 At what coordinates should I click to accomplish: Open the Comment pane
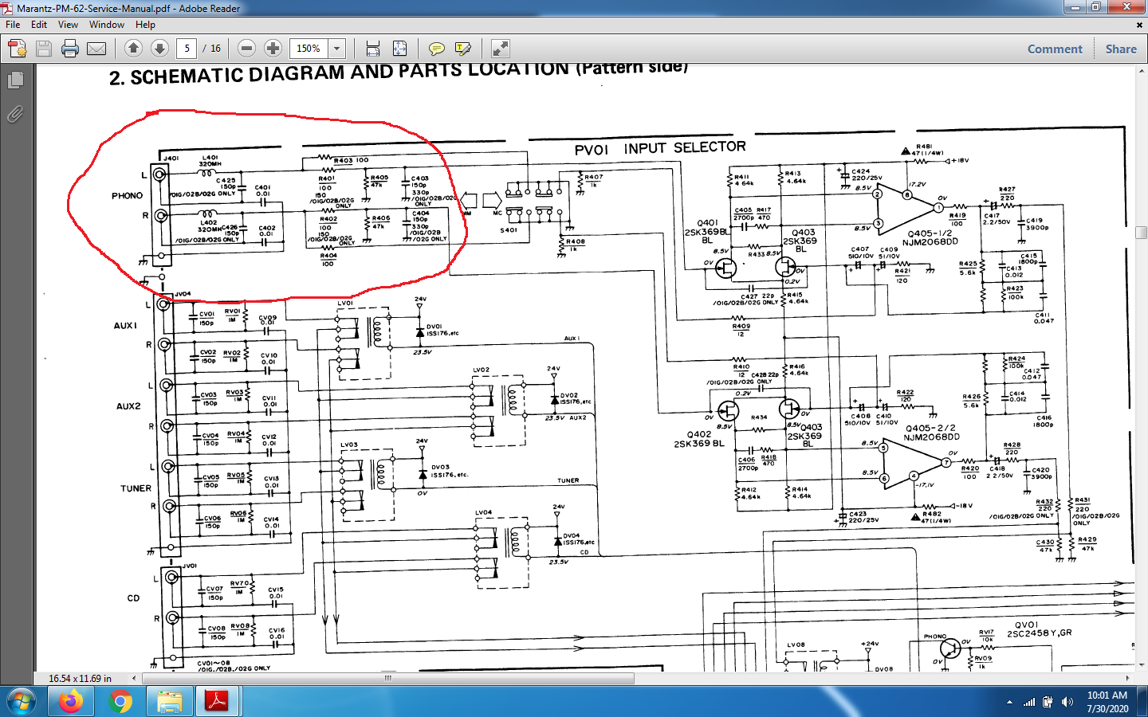click(x=1055, y=49)
